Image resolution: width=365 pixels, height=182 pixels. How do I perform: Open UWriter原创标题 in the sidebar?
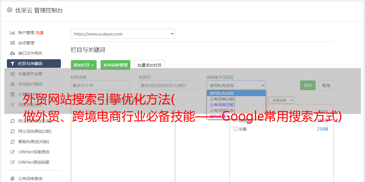pyautogui.click(x=34, y=162)
